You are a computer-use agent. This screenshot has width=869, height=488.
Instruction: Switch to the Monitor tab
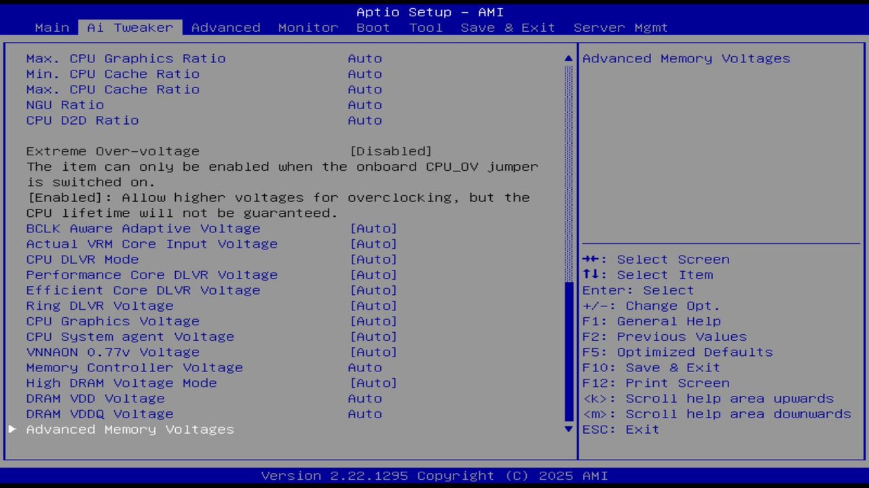click(x=308, y=27)
